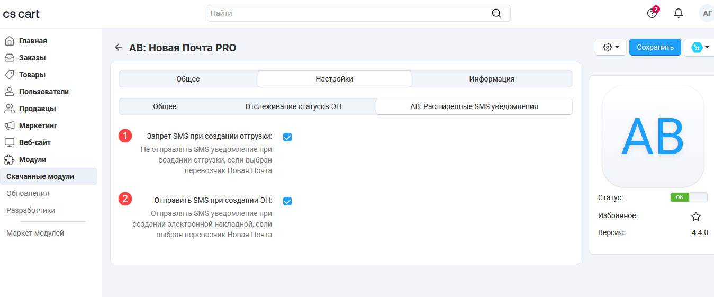Open the gear settings dropdown
This screenshot has height=297, width=714.
click(611, 47)
